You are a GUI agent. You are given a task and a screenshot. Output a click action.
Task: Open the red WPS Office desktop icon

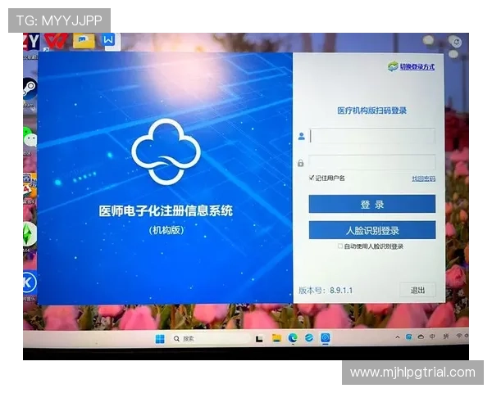click(56, 41)
